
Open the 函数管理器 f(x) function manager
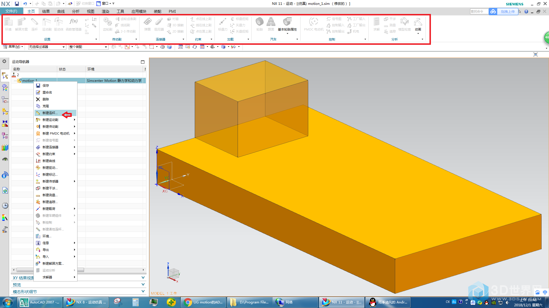73,24
